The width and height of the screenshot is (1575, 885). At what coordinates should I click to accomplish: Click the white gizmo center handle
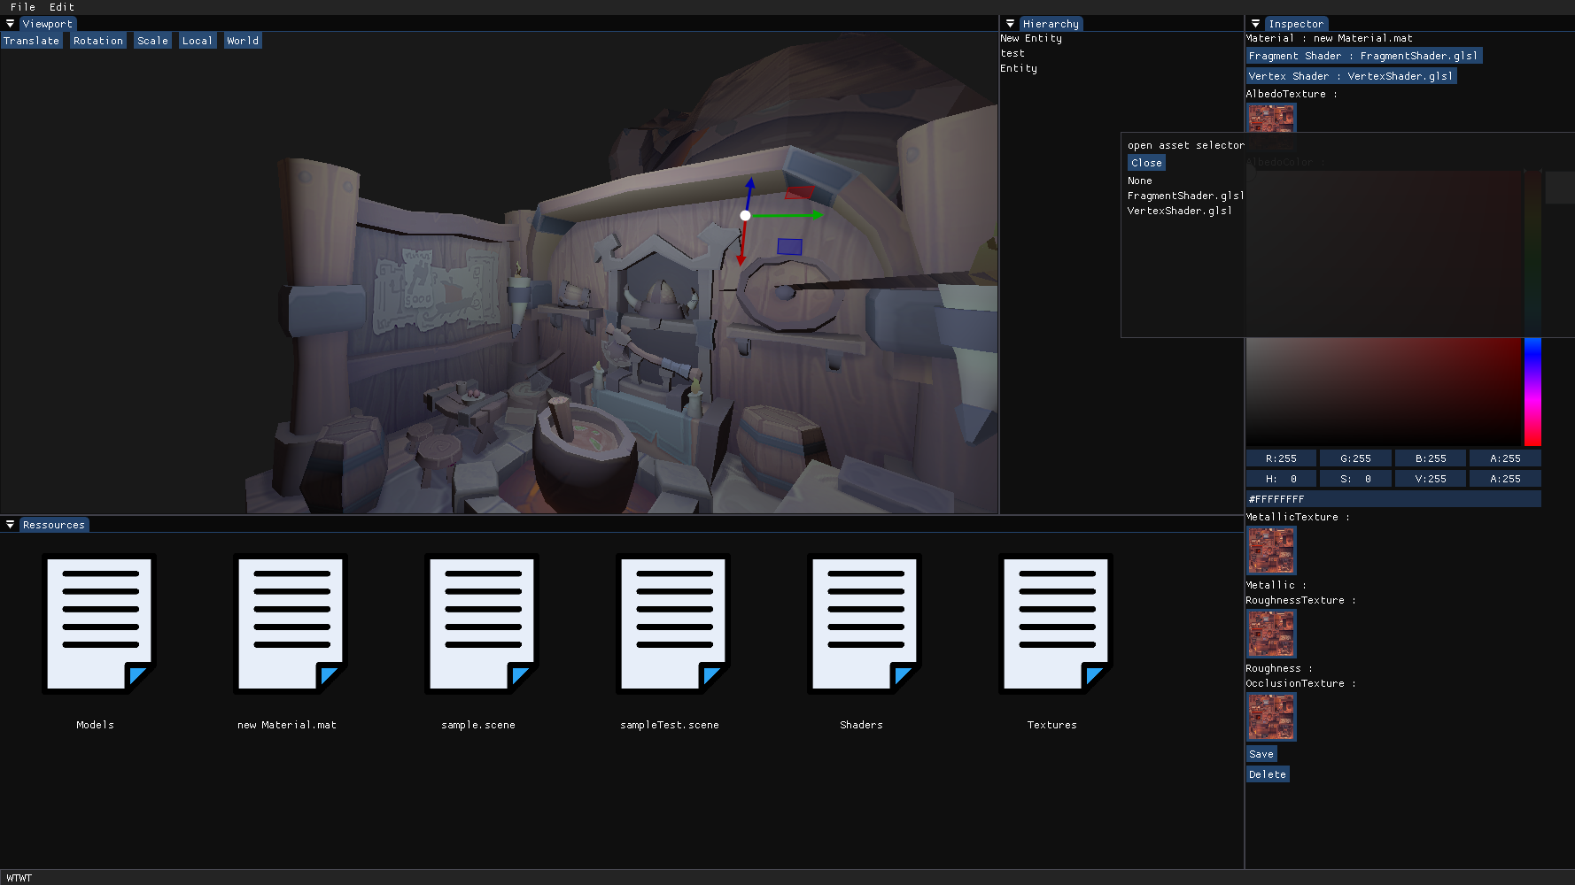tap(745, 215)
